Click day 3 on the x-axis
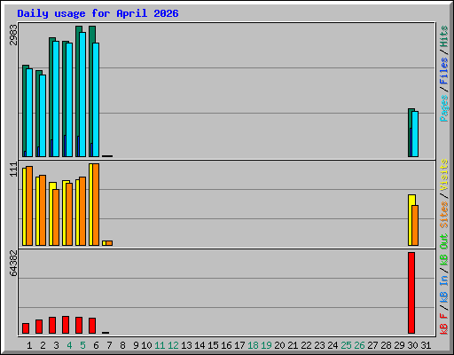The width and height of the screenshot is (454, 355). (56, 345)
